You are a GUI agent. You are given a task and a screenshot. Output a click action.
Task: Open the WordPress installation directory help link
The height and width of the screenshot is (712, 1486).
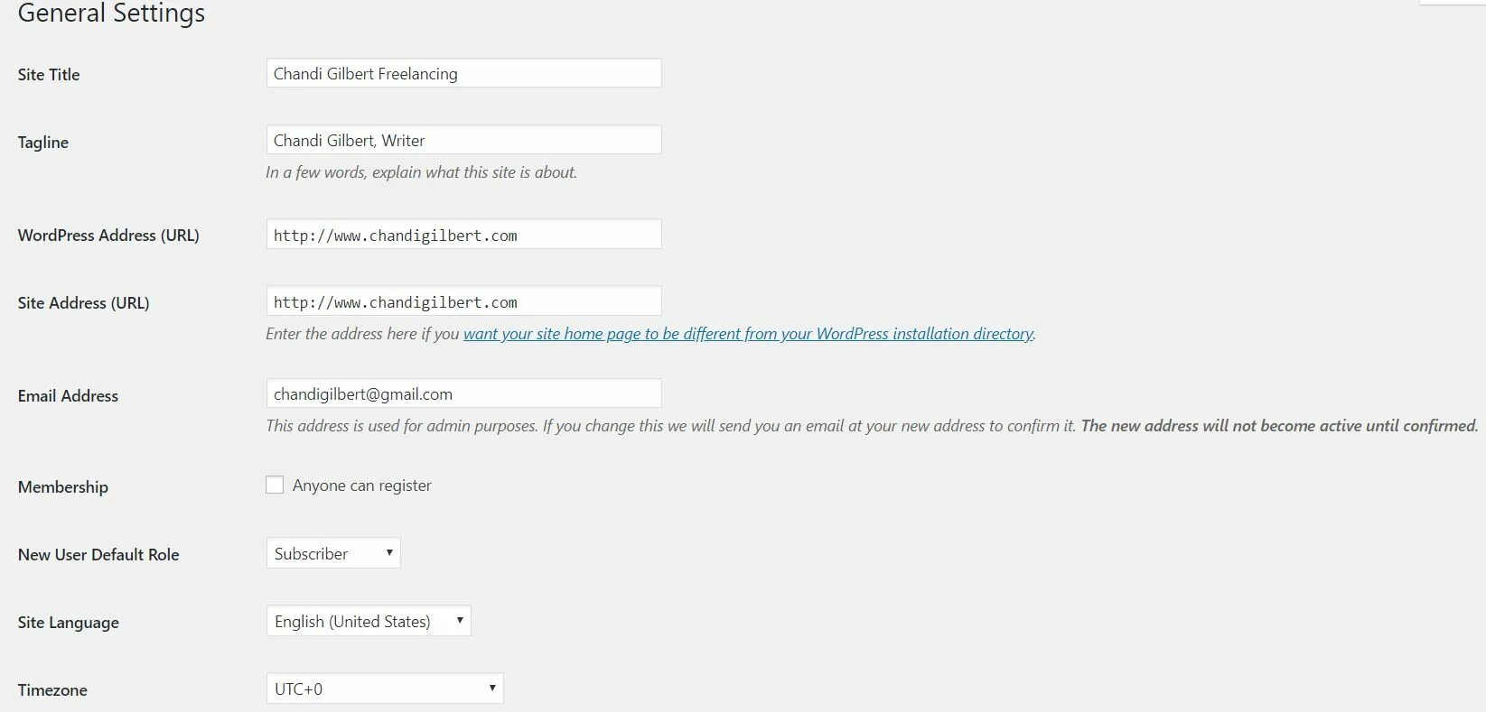748,334
